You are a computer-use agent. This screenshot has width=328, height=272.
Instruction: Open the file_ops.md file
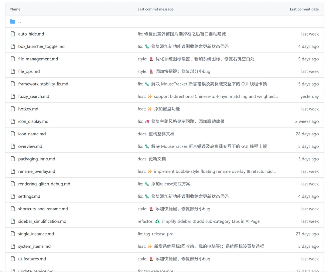pos(29,72)
